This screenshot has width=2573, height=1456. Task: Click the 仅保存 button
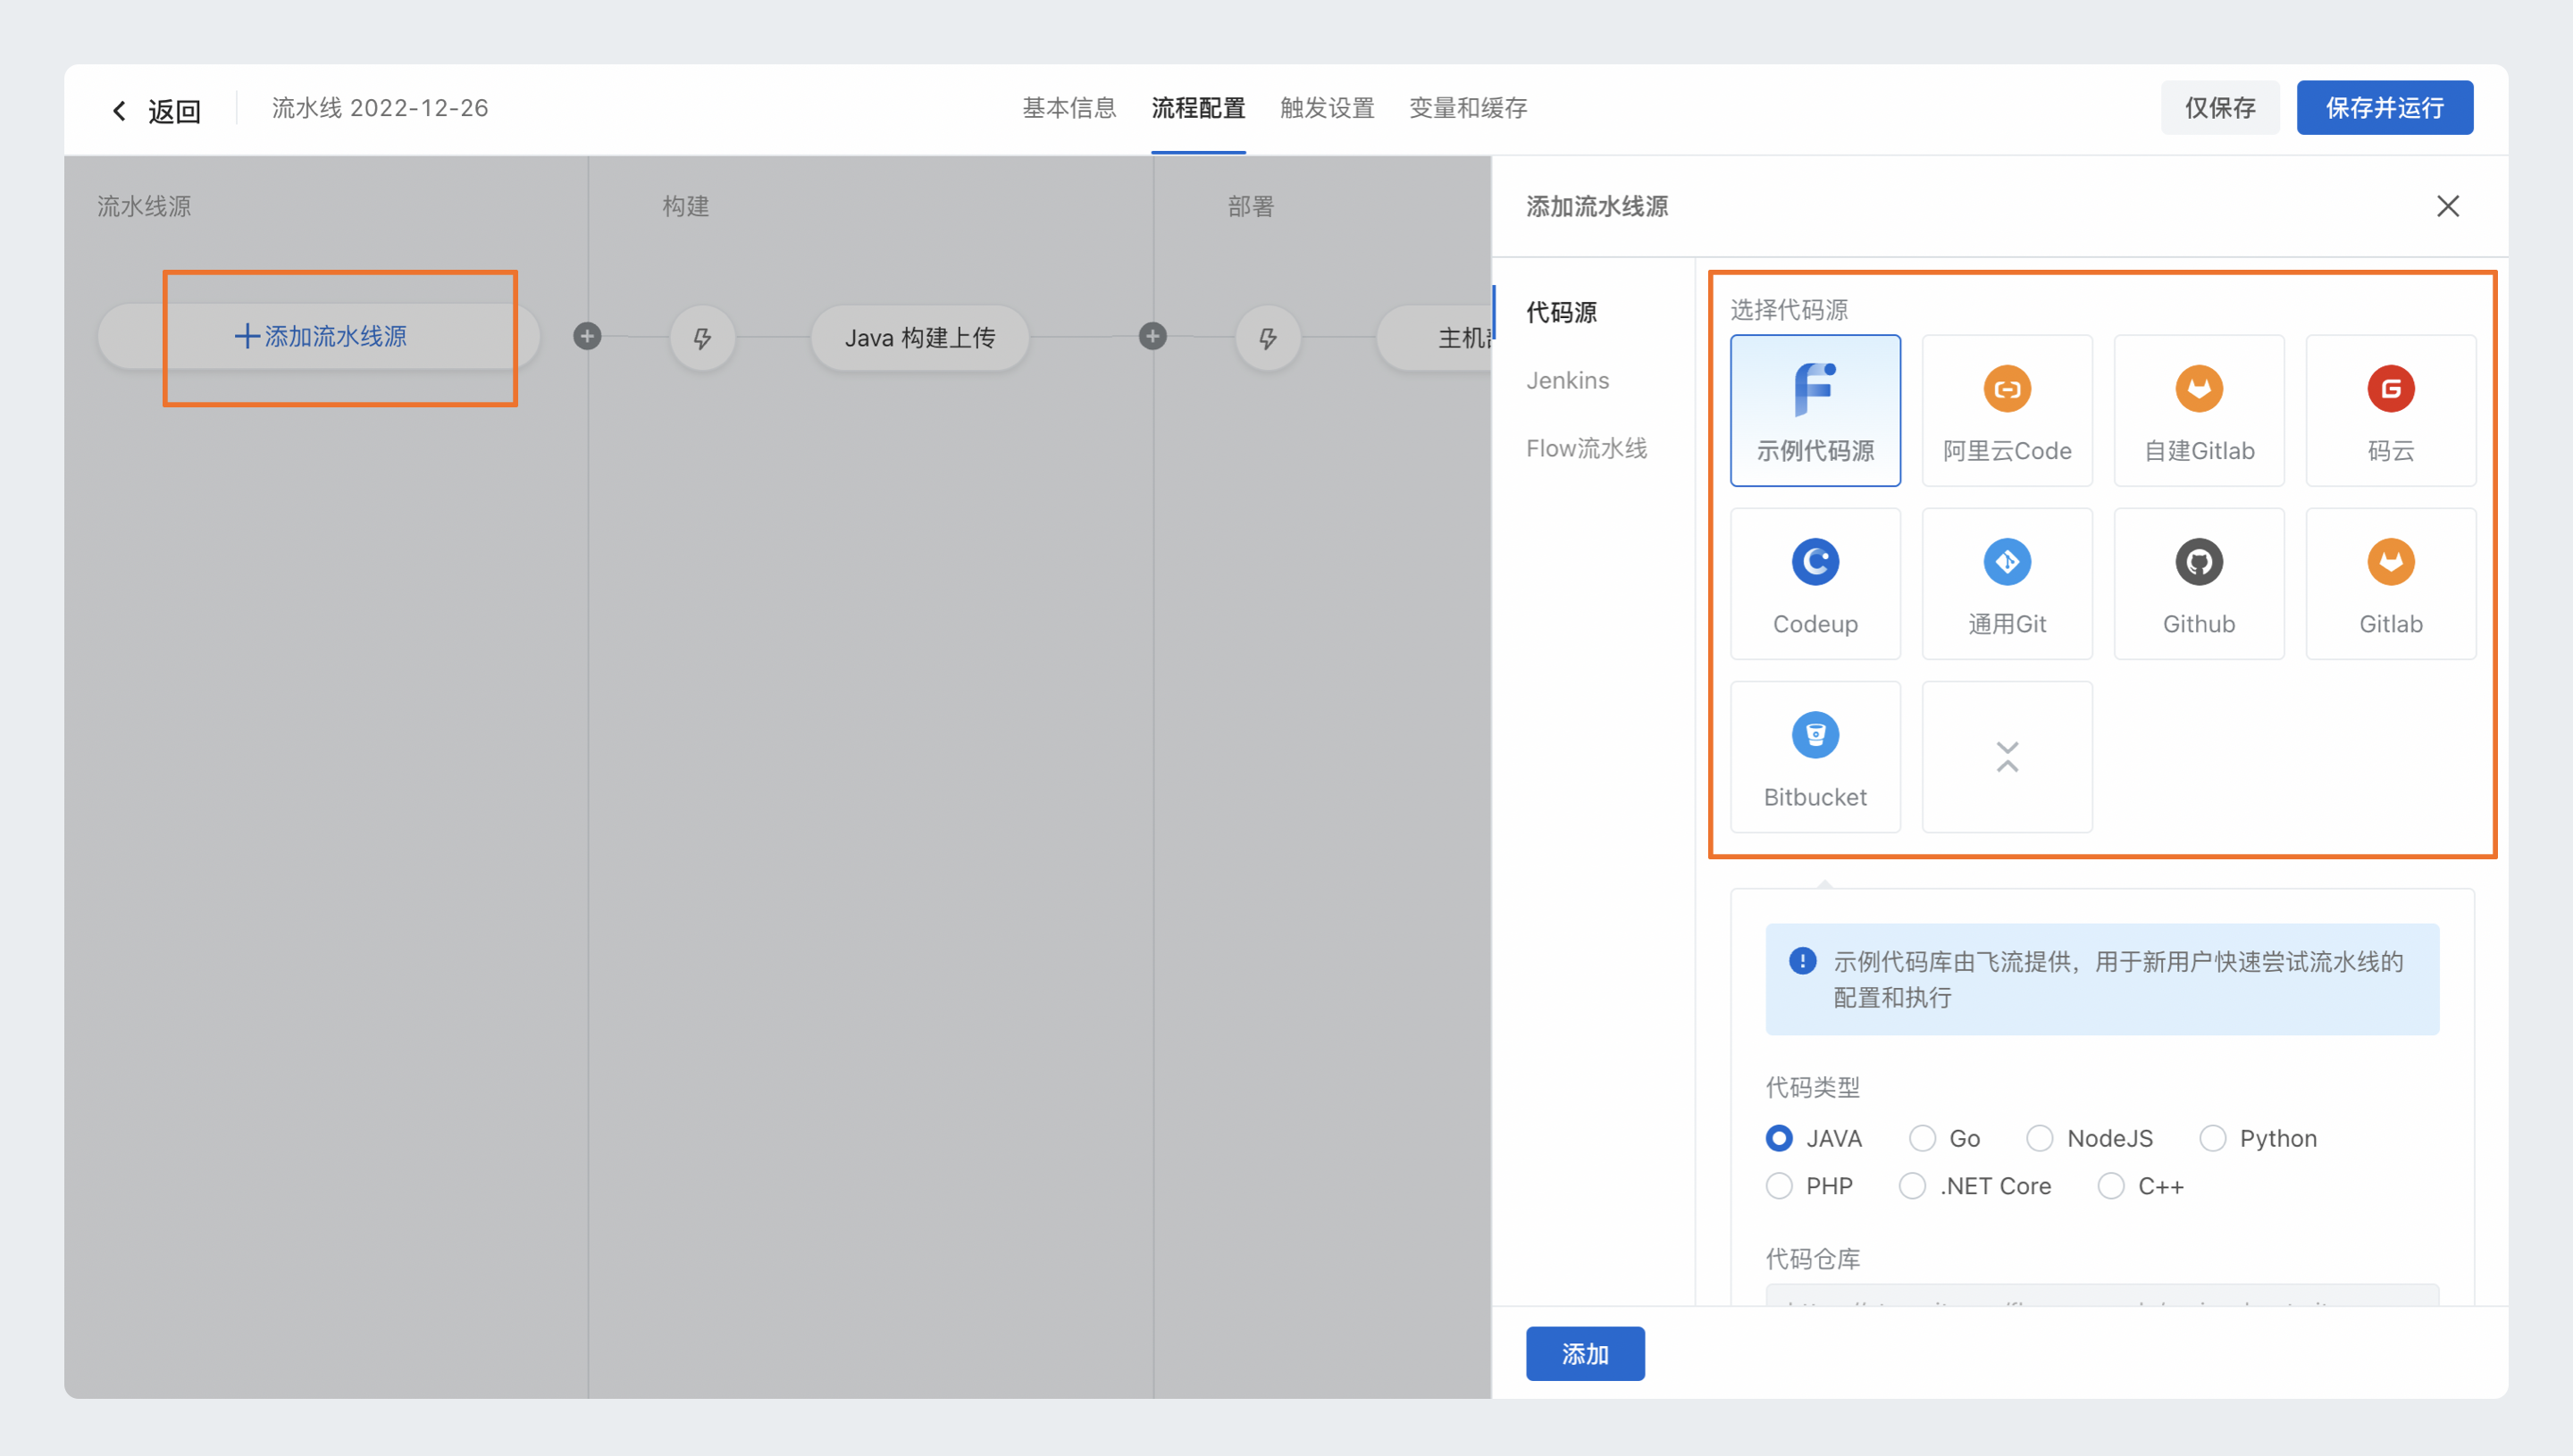[x=2220, y=108]
